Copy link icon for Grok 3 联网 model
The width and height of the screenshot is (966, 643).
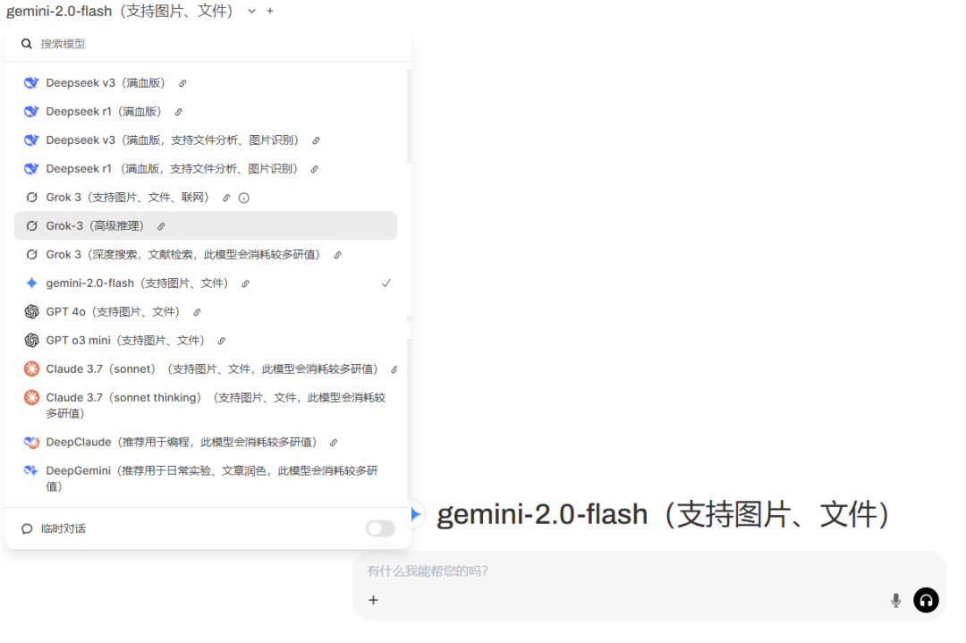click(226, 199)
